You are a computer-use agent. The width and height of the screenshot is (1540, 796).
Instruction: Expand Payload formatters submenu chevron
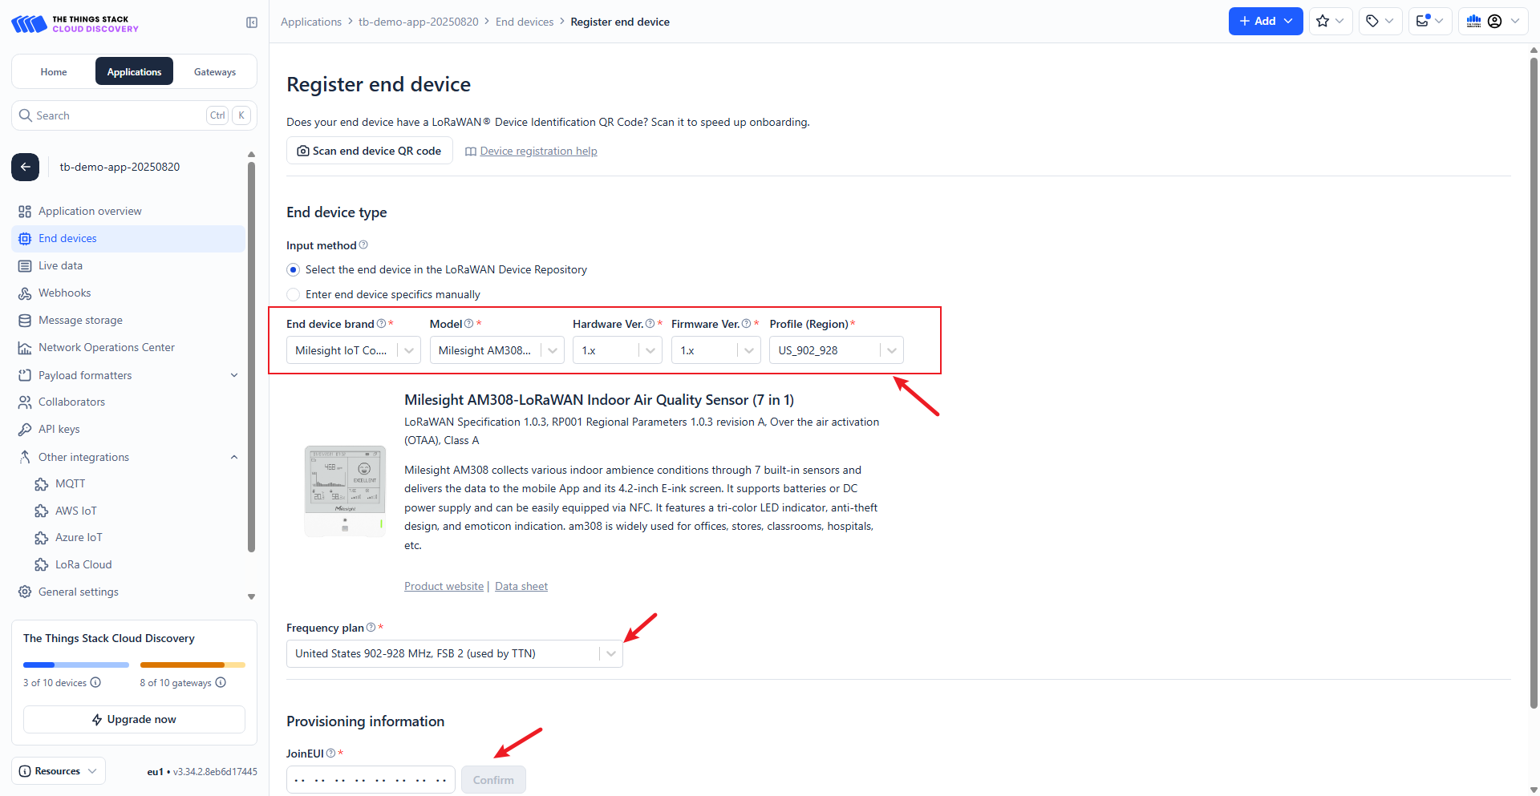tap(234, 375)
